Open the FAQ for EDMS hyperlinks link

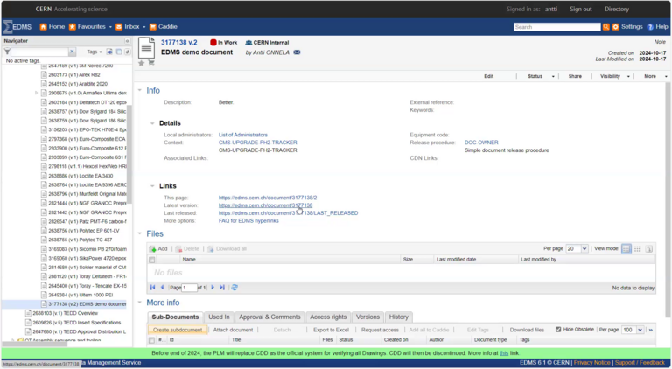(x=248, y=221)
